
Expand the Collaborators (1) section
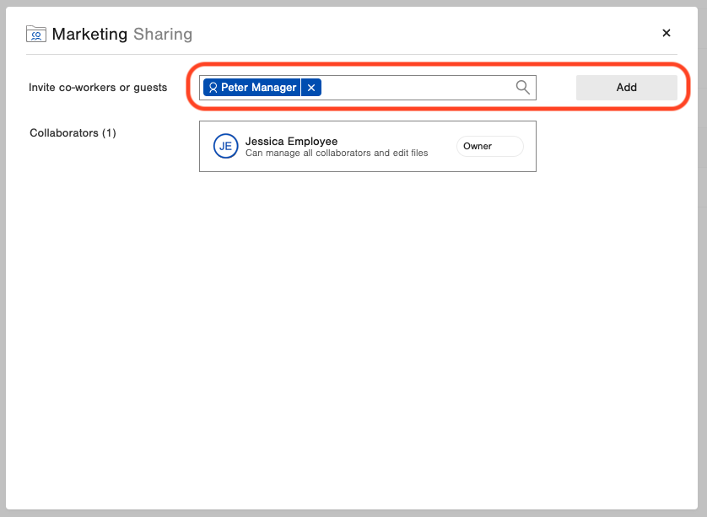pyautogui.click(x=73, y=132)
